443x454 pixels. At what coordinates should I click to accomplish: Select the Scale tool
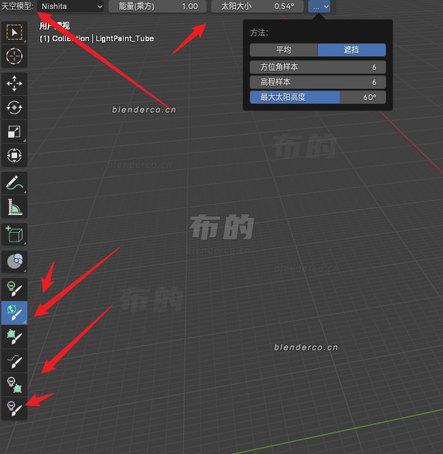[x=14, y=131]
